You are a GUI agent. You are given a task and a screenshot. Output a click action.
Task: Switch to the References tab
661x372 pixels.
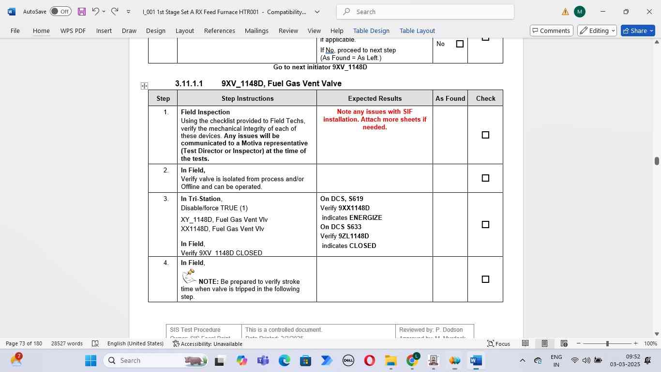pyautogui.click(x=220, y=31)
